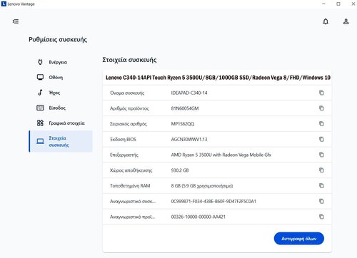357x258 pixels.
Task: Copy the device ID GUID
Action: click(x=321, y=201)
